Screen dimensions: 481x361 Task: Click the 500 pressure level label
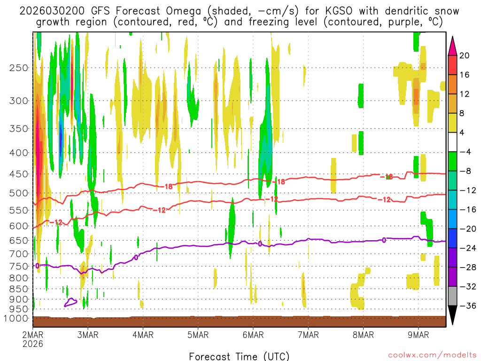tap(19, 193)
